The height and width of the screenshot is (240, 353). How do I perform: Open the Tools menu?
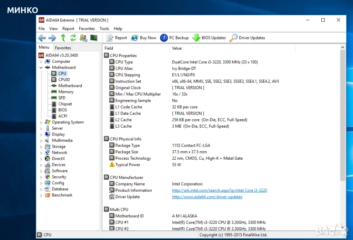[x=104, y=29]
